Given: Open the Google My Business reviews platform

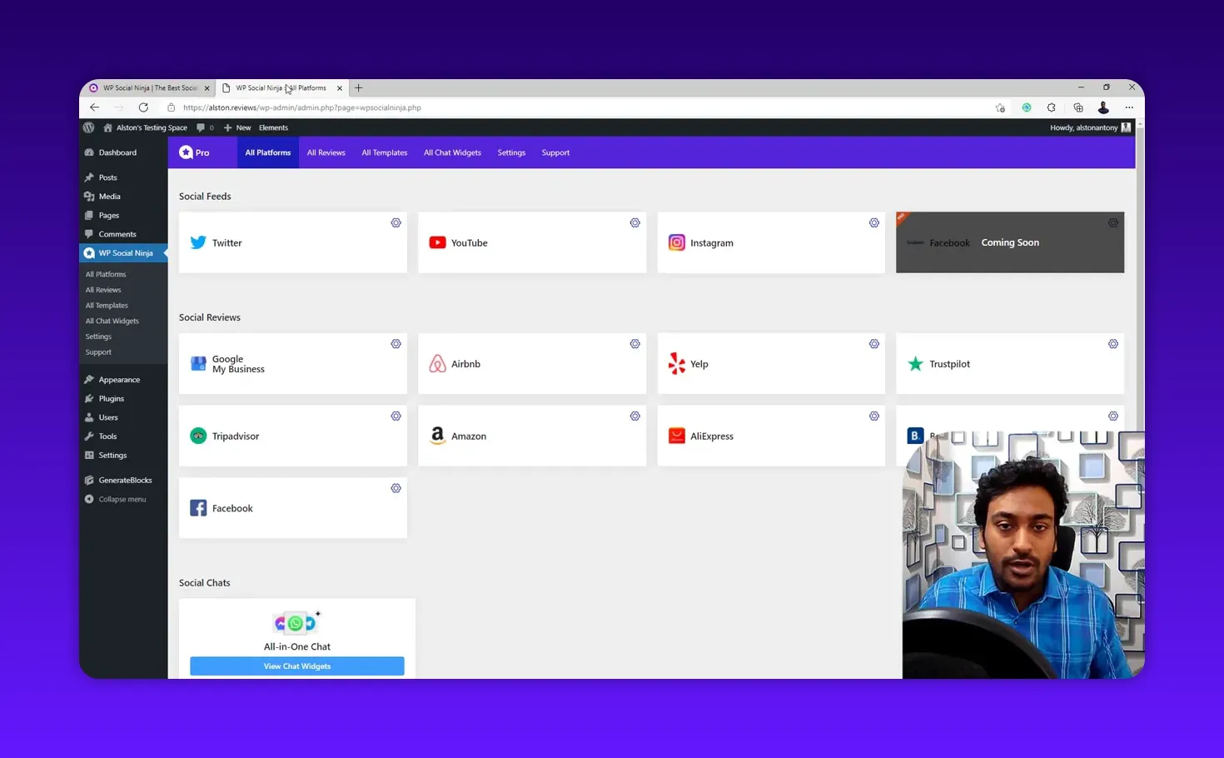Looking at the screenshot, I should [x=238, y=363].
